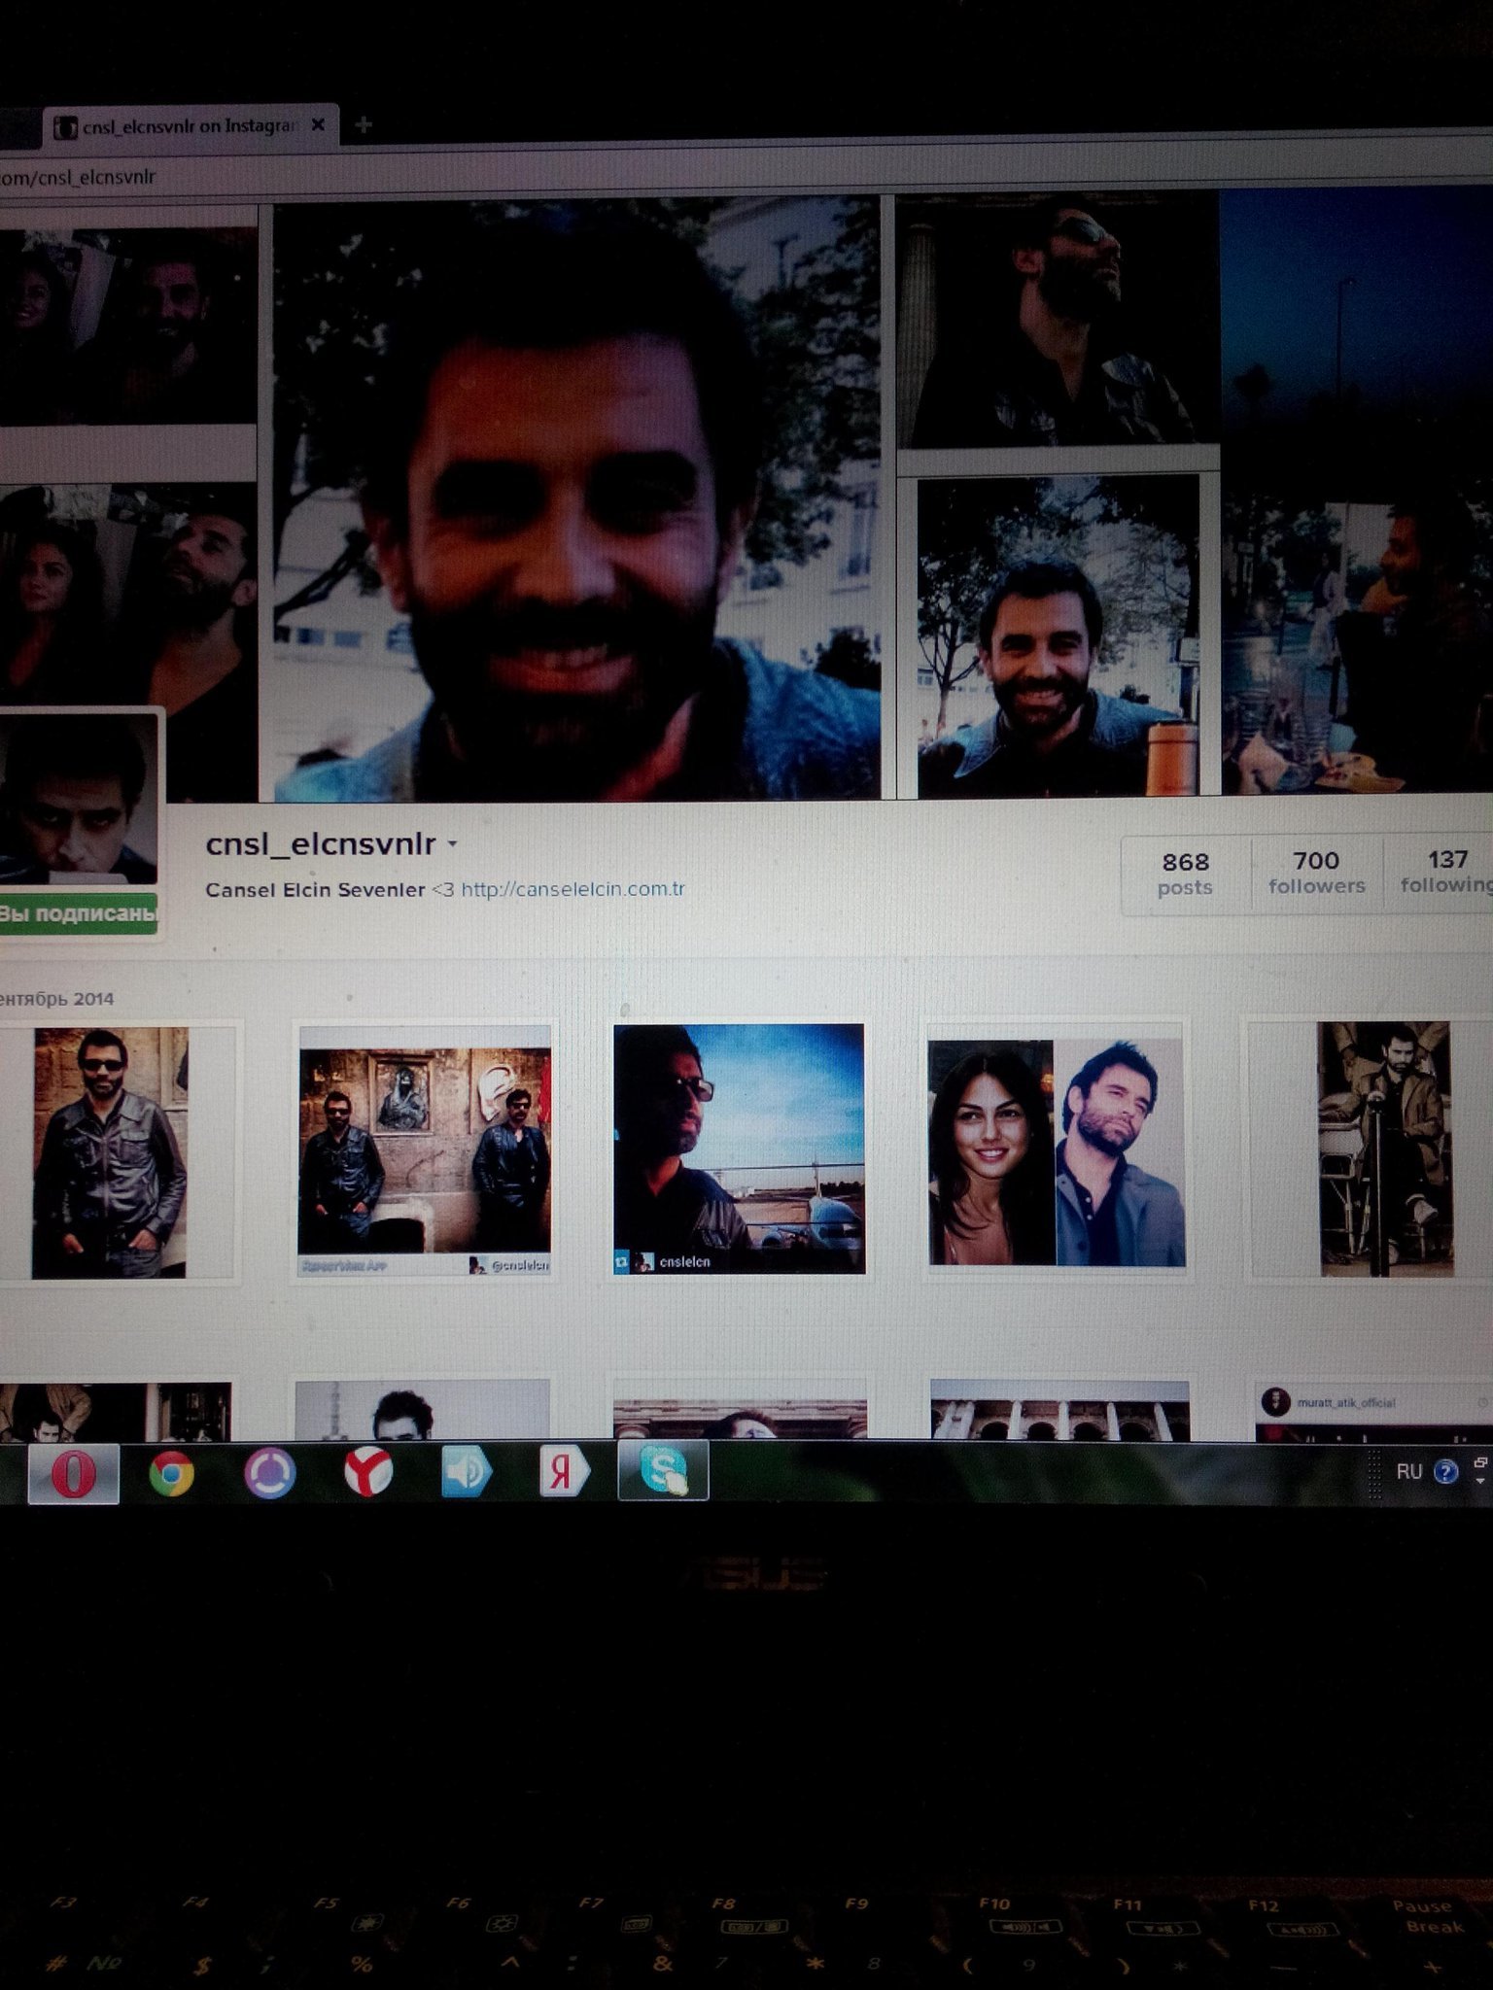Open the airplane photo captioned cnslelcn
This screenshot has height=1990, width=1493.
tap(739, 1148)
